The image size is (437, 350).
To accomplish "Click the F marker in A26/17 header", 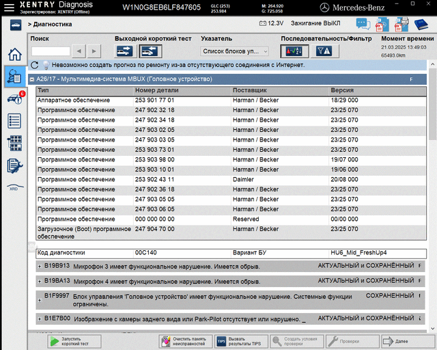I will click(x=411, y=79).
